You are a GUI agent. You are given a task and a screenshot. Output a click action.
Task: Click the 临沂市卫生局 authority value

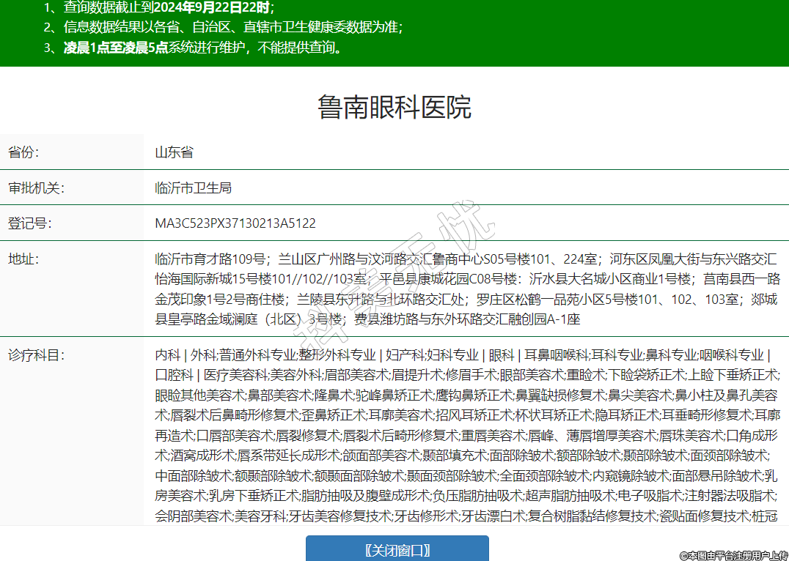click(194, 187)
